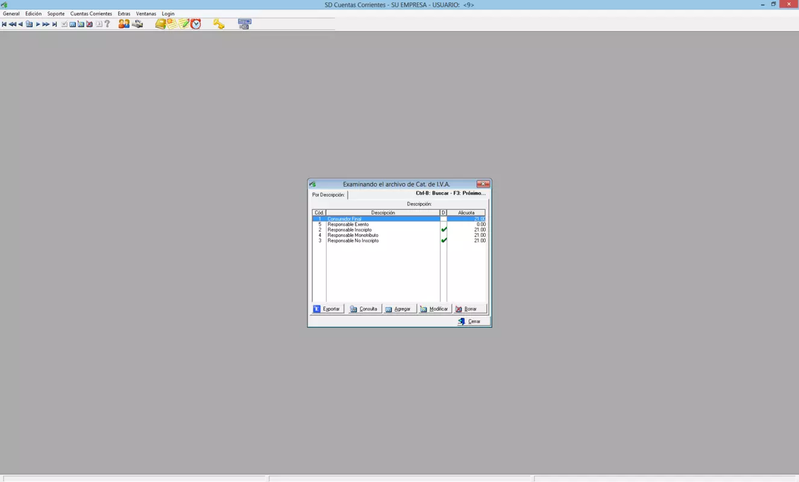Click the yellow key icon
Screen dimensions: 799x482
coord(219,23)
